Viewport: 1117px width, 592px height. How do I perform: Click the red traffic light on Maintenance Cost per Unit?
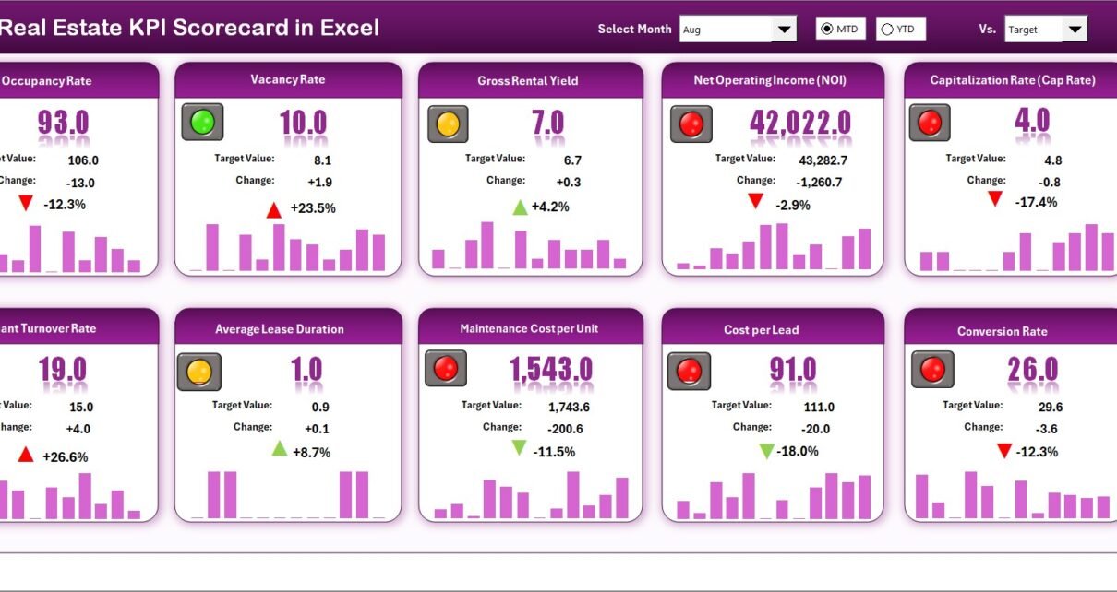(x=445, y=369)
